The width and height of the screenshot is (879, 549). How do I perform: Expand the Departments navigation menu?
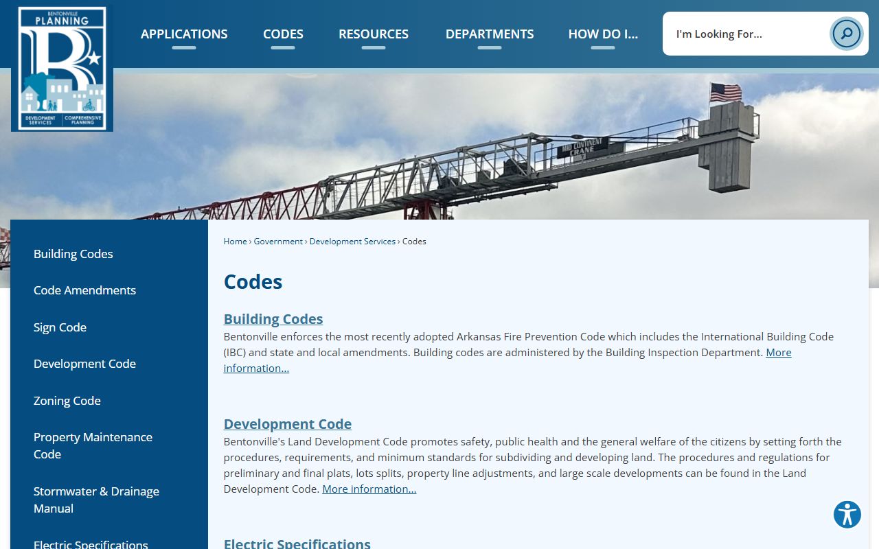pos(489,34)
